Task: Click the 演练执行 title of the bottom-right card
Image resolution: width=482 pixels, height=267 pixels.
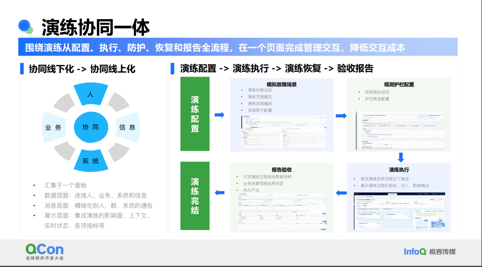Action: click(x=399, y=170)
